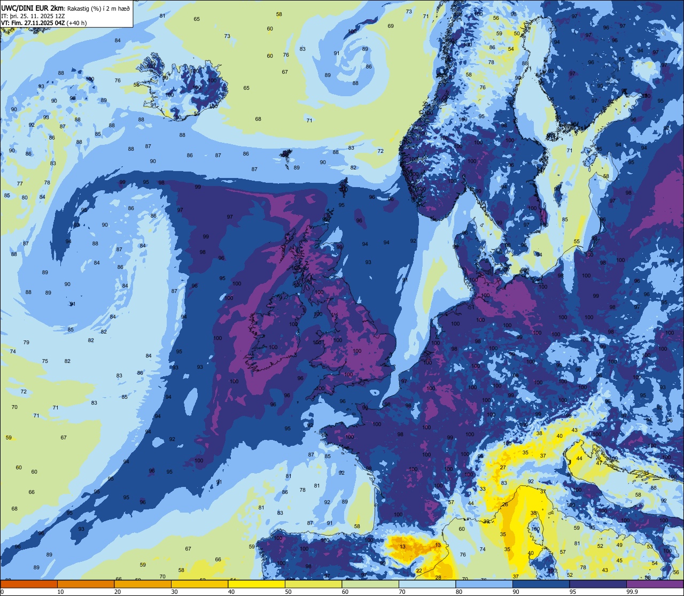Click the 50–60 yellow-green legend swatch

click(x=314, y=584)
